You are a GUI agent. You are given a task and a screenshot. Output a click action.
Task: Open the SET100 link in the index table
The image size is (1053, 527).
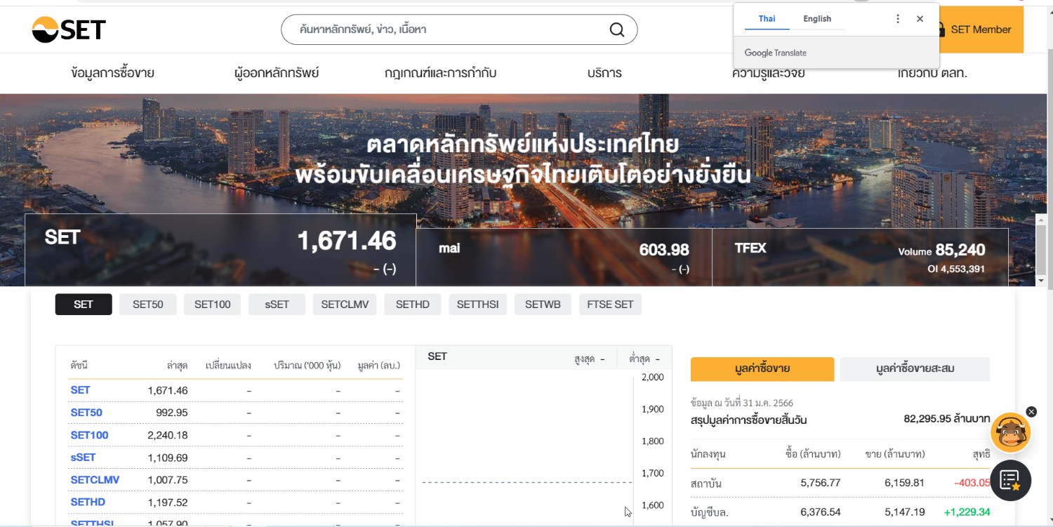[x=89, y=435]
